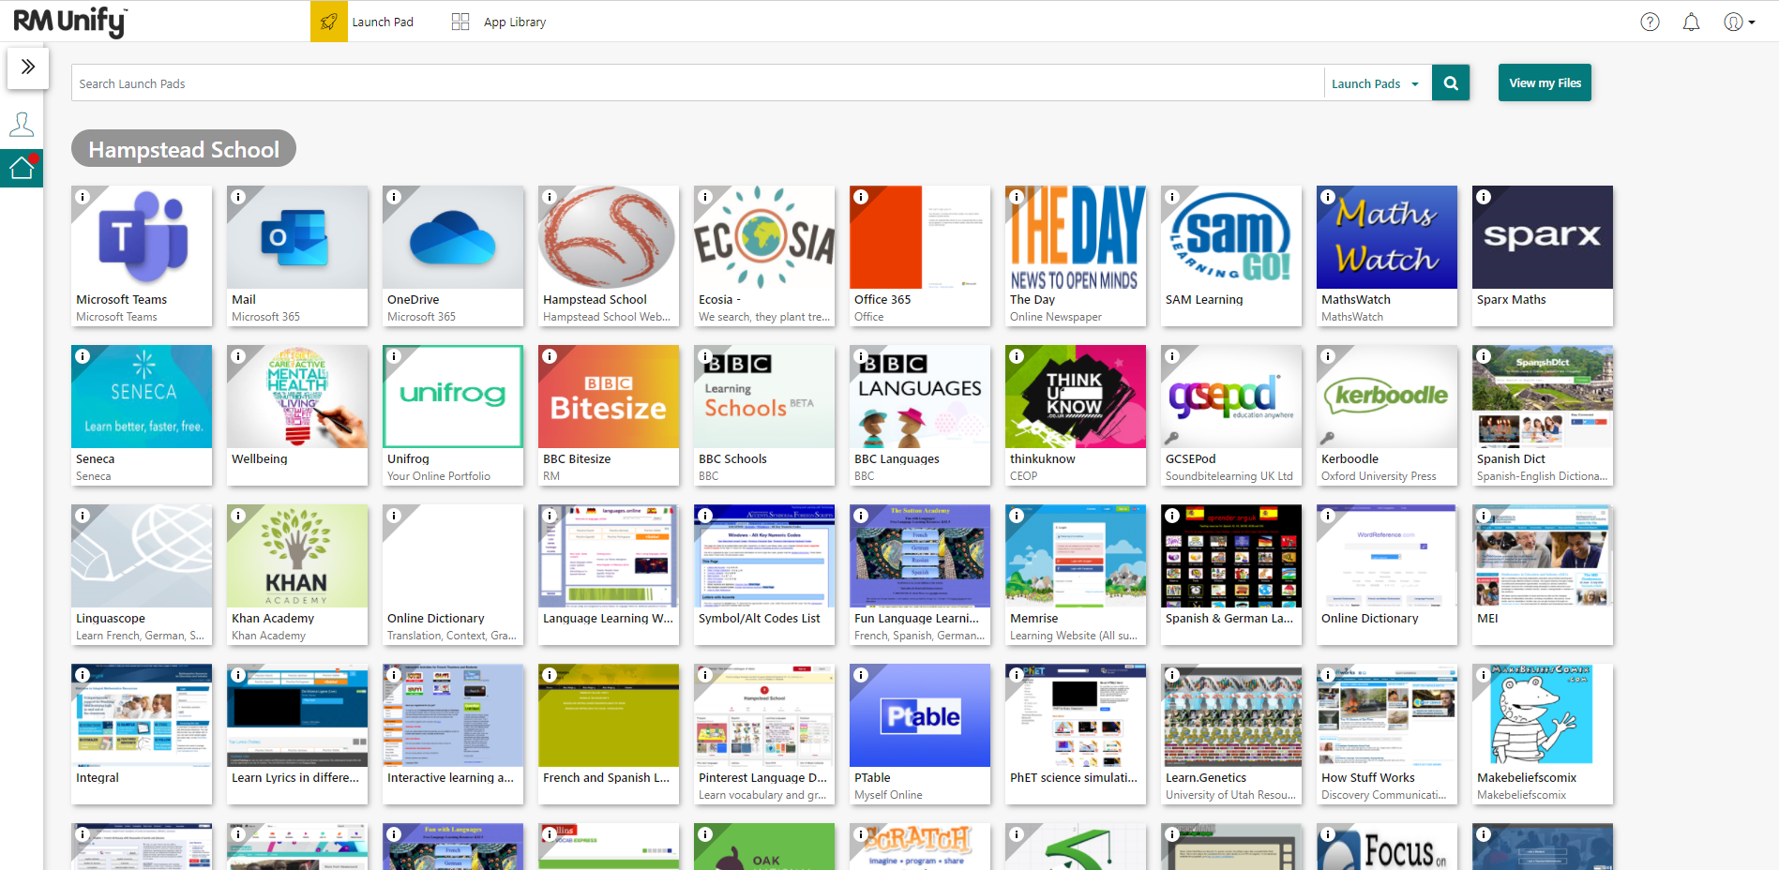Screen dimensions: 1779x870
Task: Show info for the Mail tile
Action: tap(238, 197)
